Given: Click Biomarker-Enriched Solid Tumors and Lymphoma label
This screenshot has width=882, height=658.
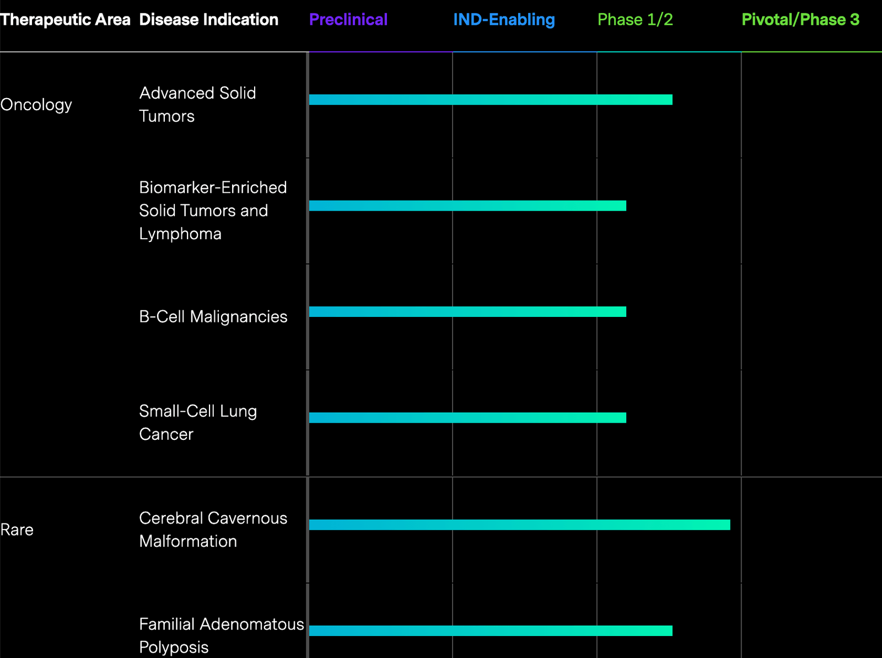Looking at the screenshot, I should (213, 211).
